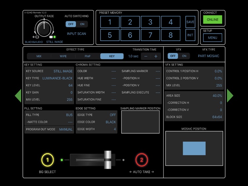Select PinP effect type
248x186 pixels.
[88, 56]
